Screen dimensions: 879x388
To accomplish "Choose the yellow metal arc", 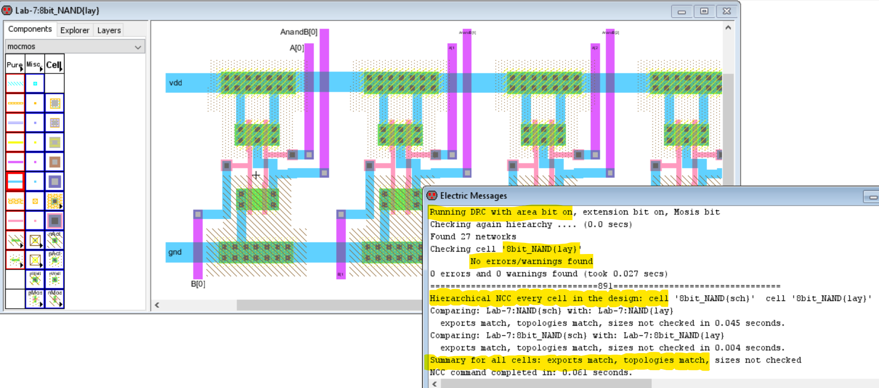I will pyautogui.click(x=15, y=142).
